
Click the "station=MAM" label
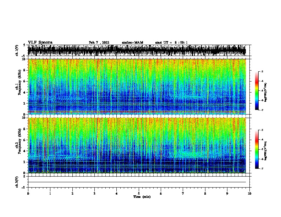click(132, 43)
